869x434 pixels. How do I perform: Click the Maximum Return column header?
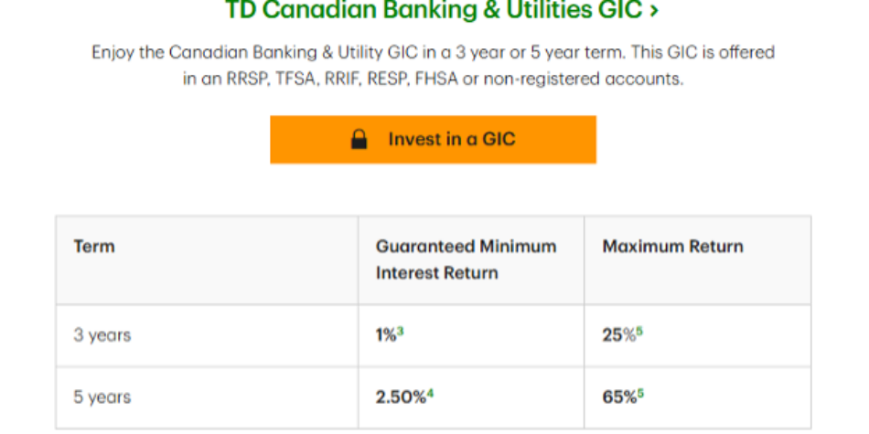coord(672,247)
